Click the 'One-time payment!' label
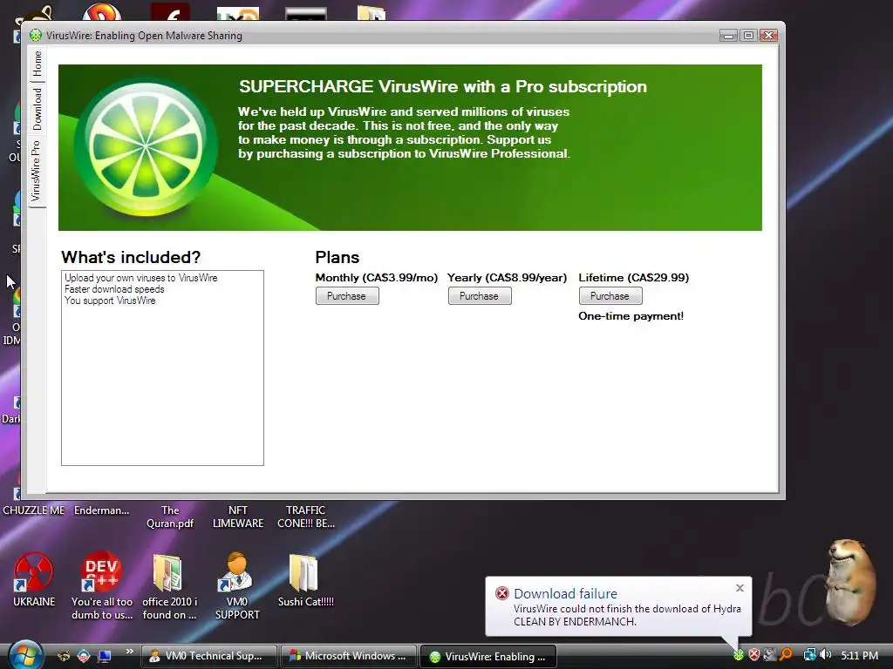The image size is (893, 669). 631,316
